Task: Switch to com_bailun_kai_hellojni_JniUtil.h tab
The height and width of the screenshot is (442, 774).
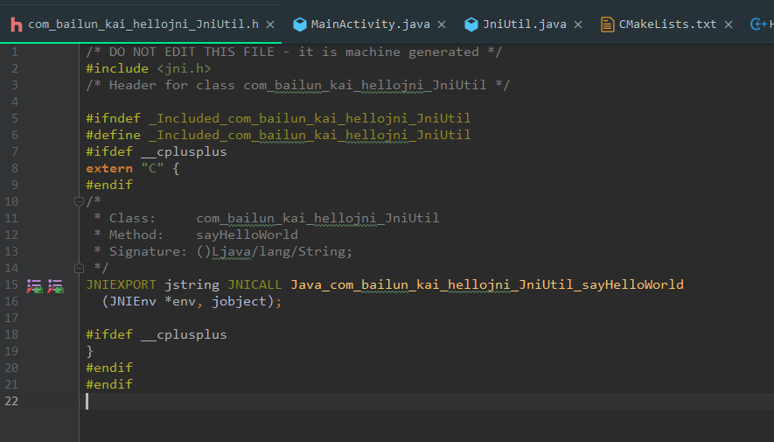Action: click(x=143, y=25)
